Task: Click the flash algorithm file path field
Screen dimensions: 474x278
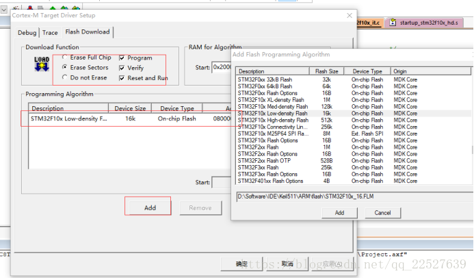Action: pos(354,197)
